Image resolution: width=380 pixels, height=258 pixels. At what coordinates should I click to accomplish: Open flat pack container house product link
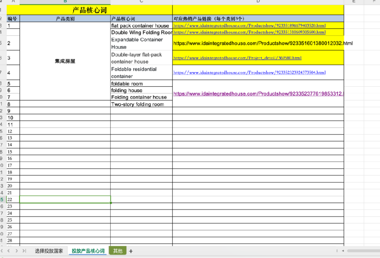click(249, 25)
